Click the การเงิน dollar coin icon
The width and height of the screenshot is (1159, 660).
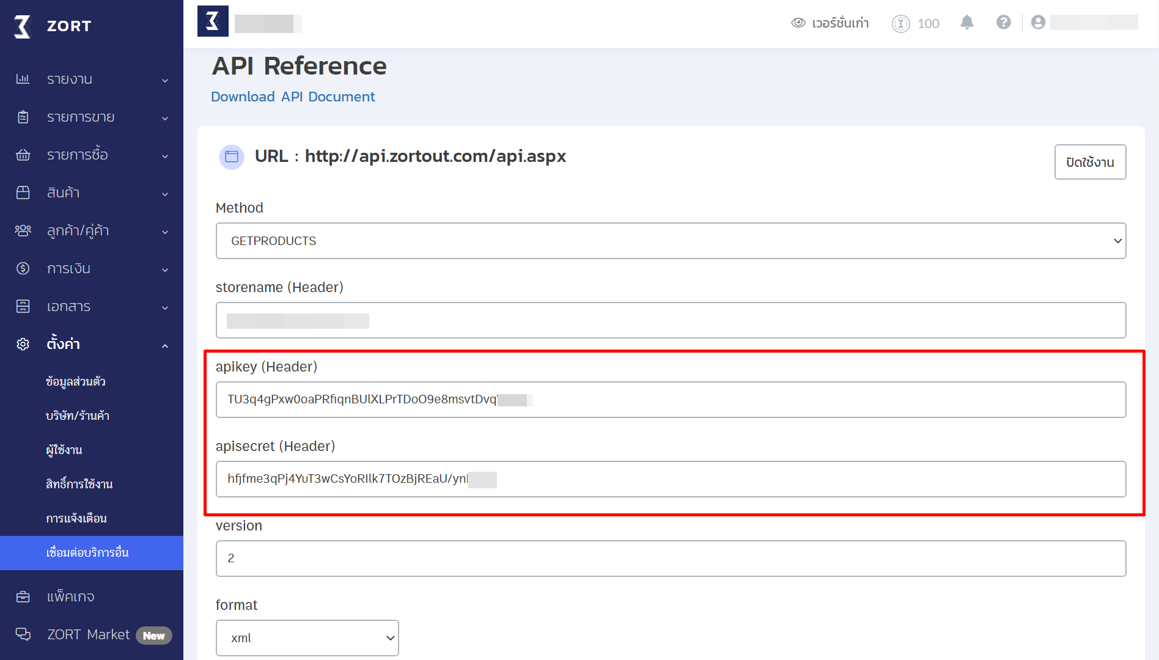tap(23, 268)
